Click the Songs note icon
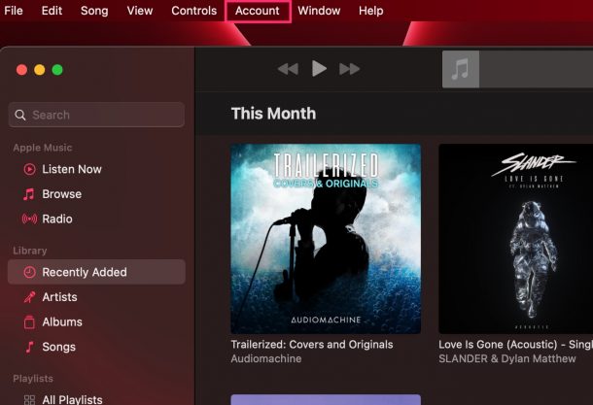The width and height of the screenshot is (593, 405). tap(29, 347)
